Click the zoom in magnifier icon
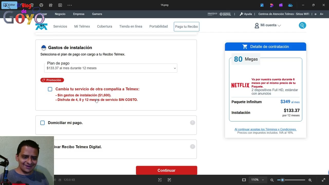The height and width of the screenshot is (185, 329). pyautogui.click(x=310, y=180)
